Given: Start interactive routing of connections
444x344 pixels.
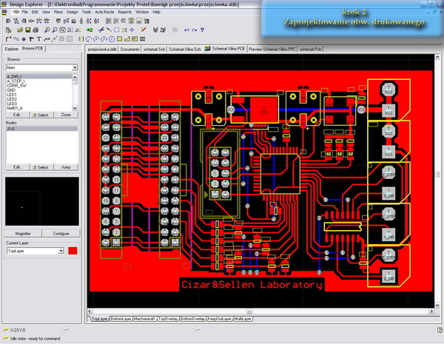Looking at the screenshot, I should coord(8,38).
